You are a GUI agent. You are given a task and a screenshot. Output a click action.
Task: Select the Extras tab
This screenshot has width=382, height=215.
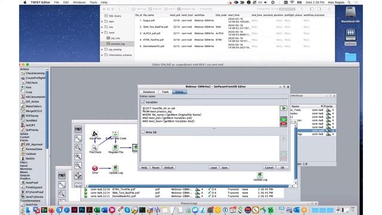(x=179, y=92)
